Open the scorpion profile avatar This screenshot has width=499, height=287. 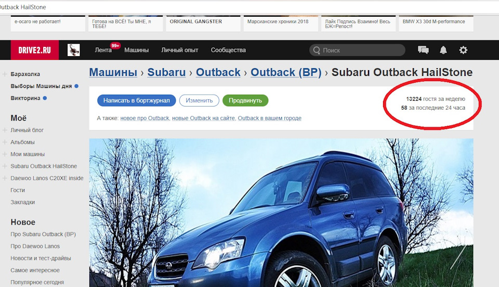point(73,50)
